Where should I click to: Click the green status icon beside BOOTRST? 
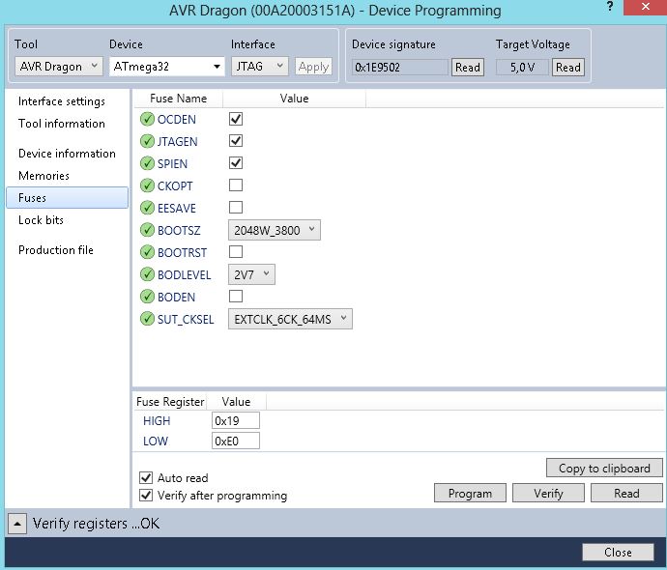(x=147, y=252)
